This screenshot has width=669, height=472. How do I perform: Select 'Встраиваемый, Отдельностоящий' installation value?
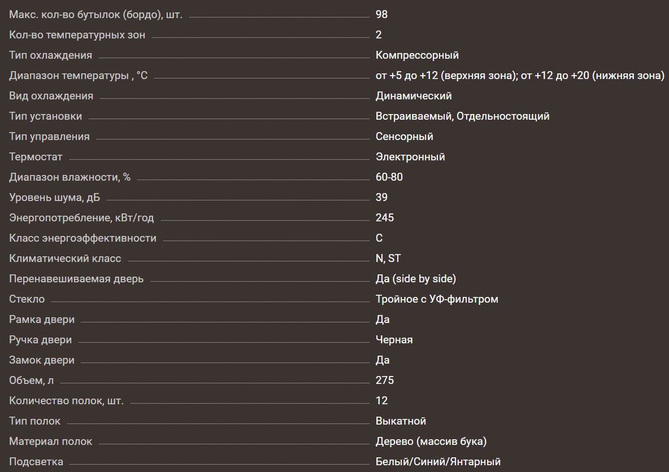pyautogui.click(x=462, y=116)
